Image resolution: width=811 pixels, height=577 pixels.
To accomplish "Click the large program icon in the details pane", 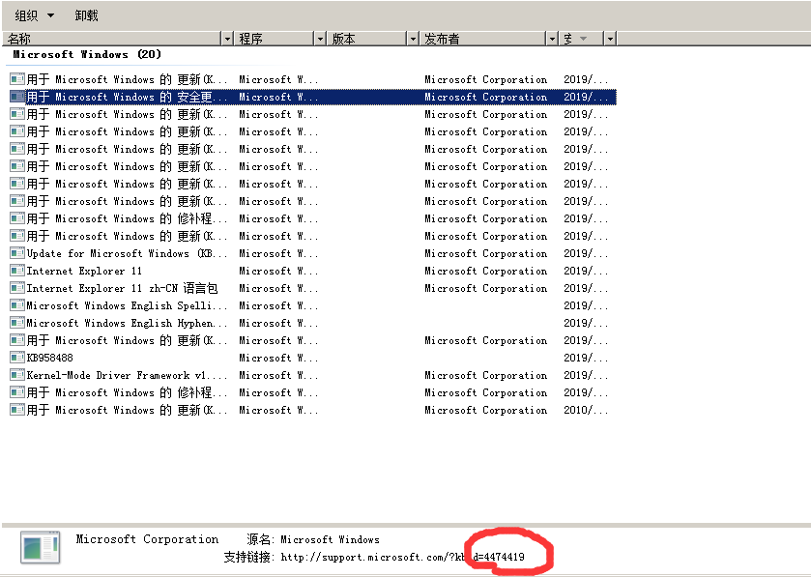I will pyautogui.click(x=41, y=547).
